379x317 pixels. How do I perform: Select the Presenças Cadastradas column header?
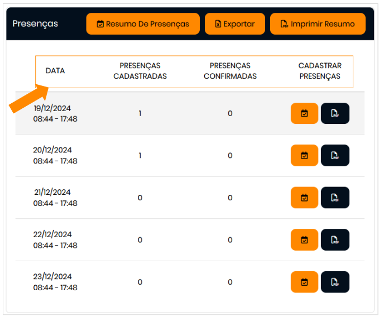[x=140, y=71]
